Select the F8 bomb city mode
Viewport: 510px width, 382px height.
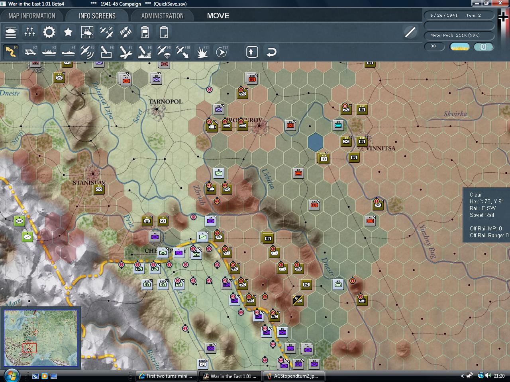[x=145, y=52]
